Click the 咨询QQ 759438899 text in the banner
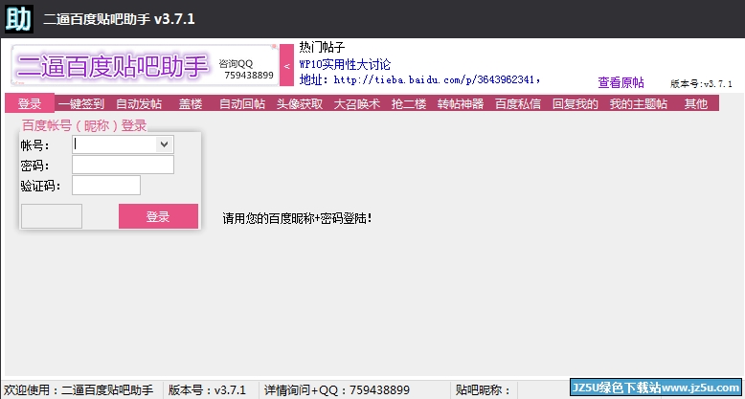Screen dimensions: 745x399 pyautogui.click(x=246, y=69)
